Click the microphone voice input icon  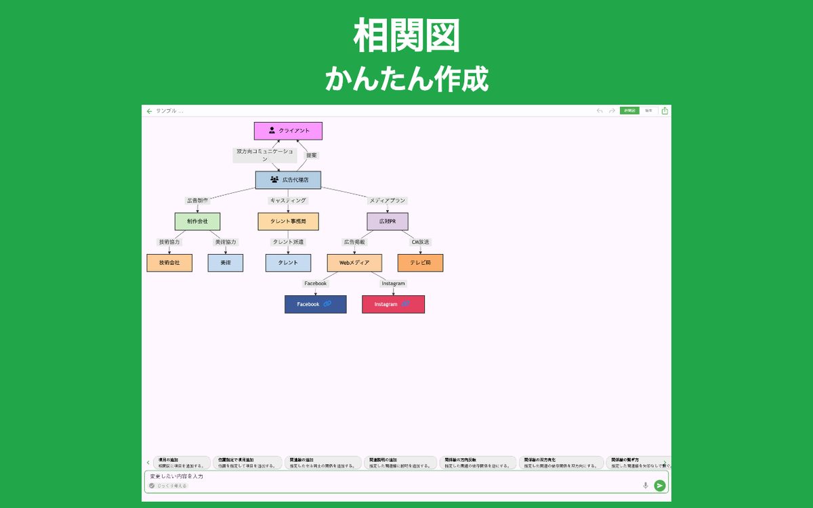645,485
